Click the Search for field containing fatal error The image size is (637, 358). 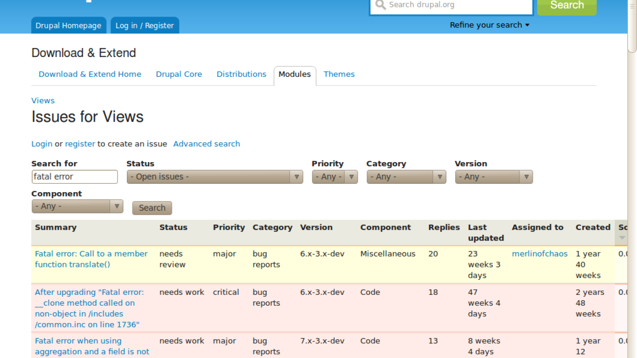tap(75, 177)
